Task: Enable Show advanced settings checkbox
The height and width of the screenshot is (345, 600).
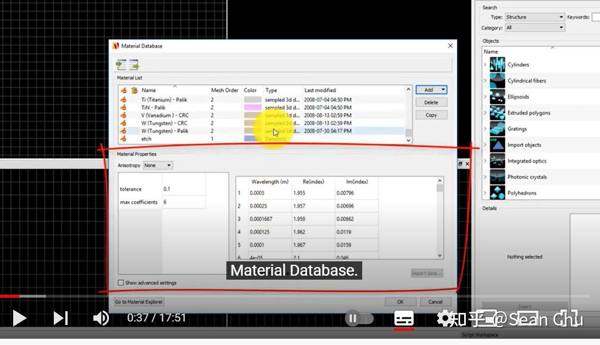Action: pyautogui.click(x=121, y=283)
